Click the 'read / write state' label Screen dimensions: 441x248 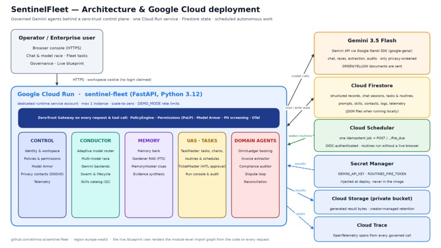point(298,108)
